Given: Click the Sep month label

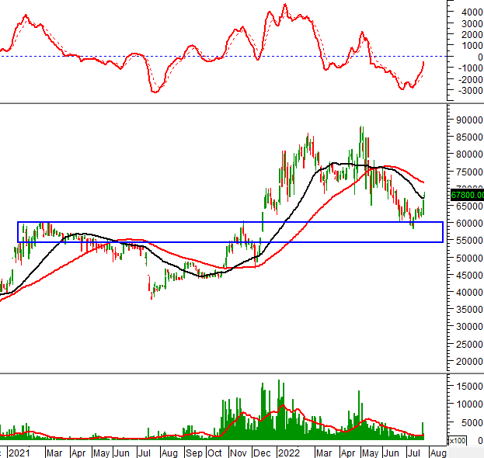Looking at the screenshot, I should tap(194, 453).
